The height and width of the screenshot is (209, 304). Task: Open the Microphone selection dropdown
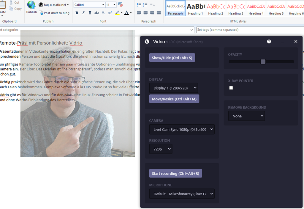pyautogui.click(x=182, y=194)
